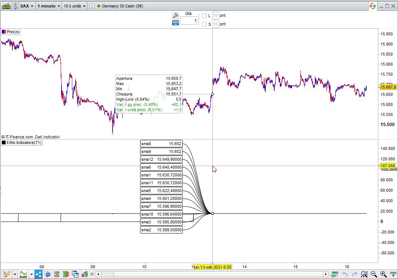Open the 1 minuto timeframe dropdown
398x279 pixels.
[x=49, y=6]
